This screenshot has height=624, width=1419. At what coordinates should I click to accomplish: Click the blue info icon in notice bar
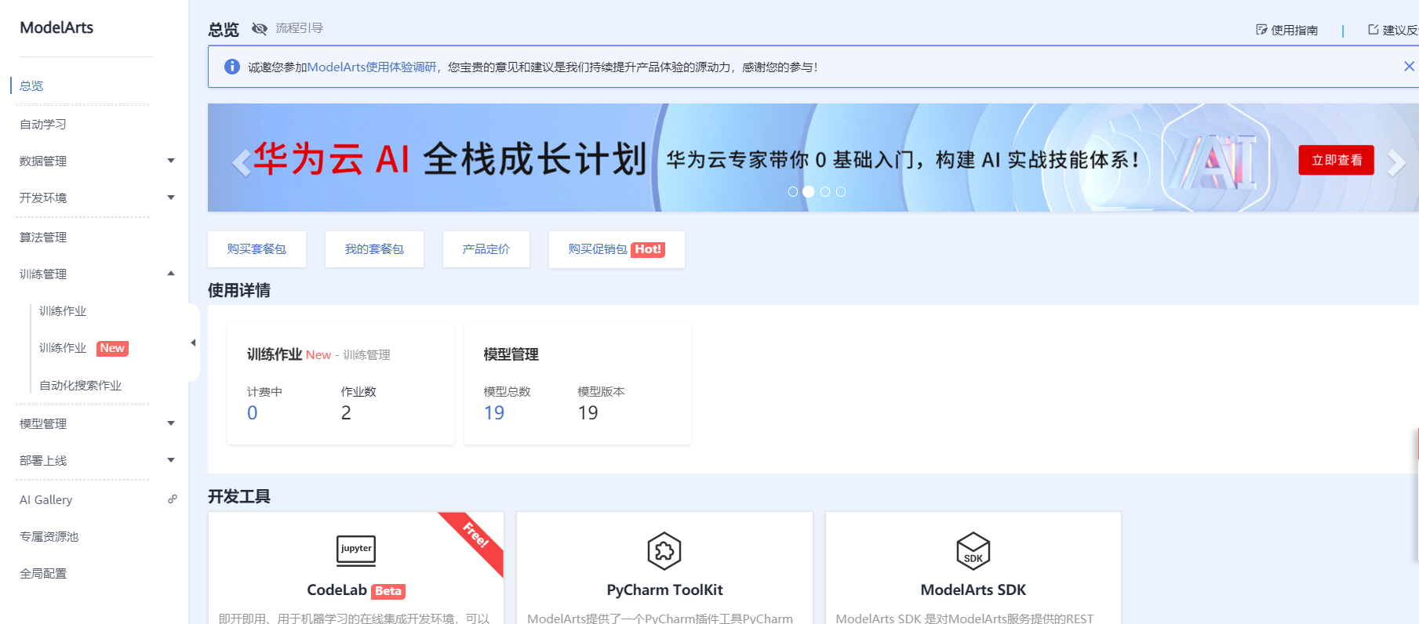pyautogui.click(x=232, y=67)
